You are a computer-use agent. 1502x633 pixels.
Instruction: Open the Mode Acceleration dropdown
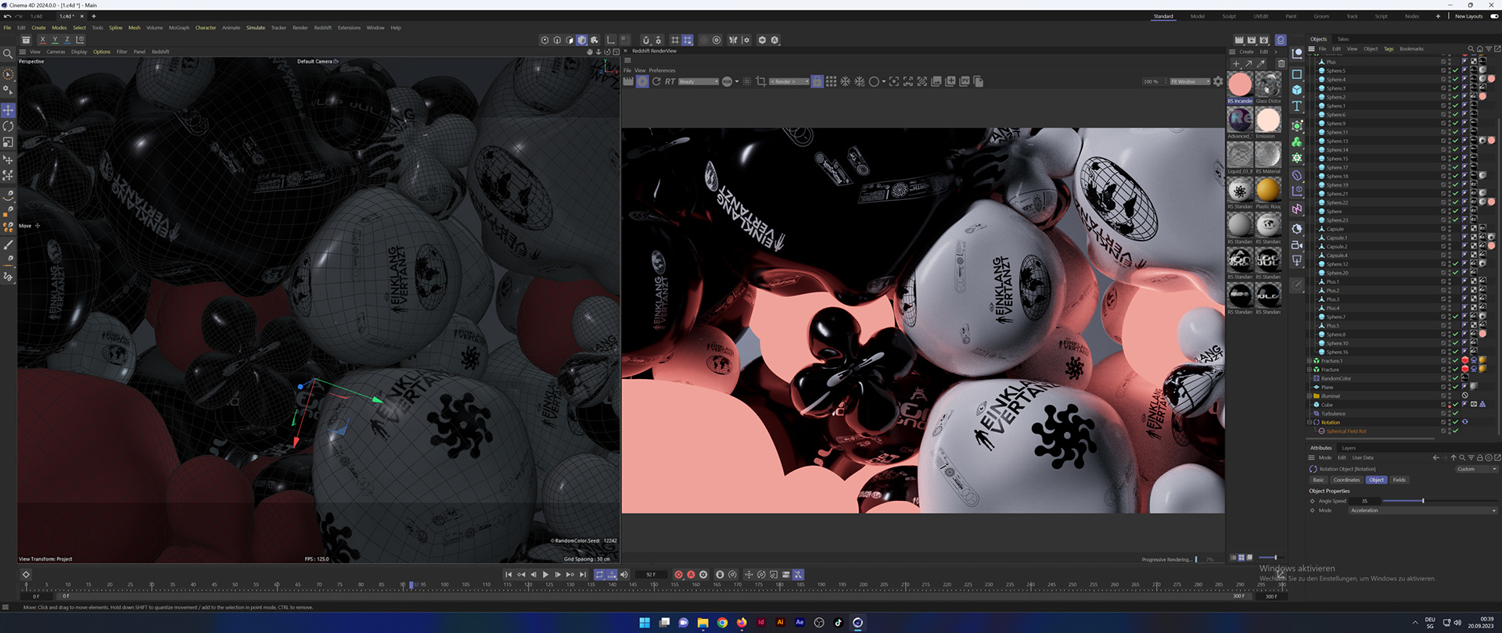1423,510
